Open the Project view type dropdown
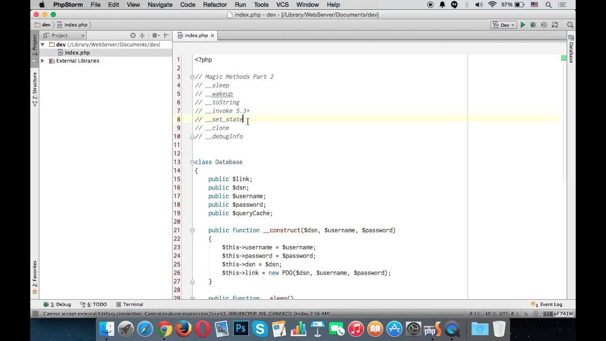This screenshot has width=606, height=341. pos(64,36)
